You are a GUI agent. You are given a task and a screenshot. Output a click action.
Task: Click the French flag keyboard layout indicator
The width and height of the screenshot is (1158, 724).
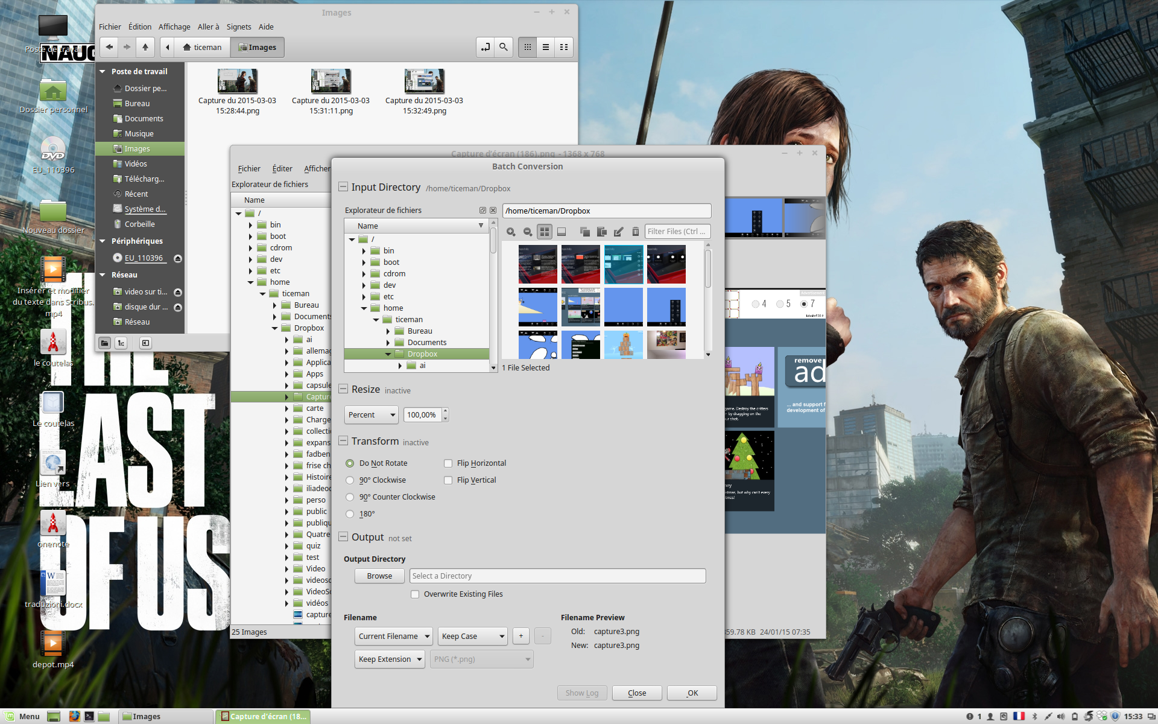[x=1019, y=716]
